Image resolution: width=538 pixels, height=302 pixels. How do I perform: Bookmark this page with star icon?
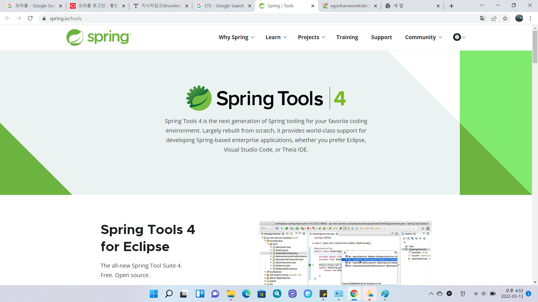505,18
